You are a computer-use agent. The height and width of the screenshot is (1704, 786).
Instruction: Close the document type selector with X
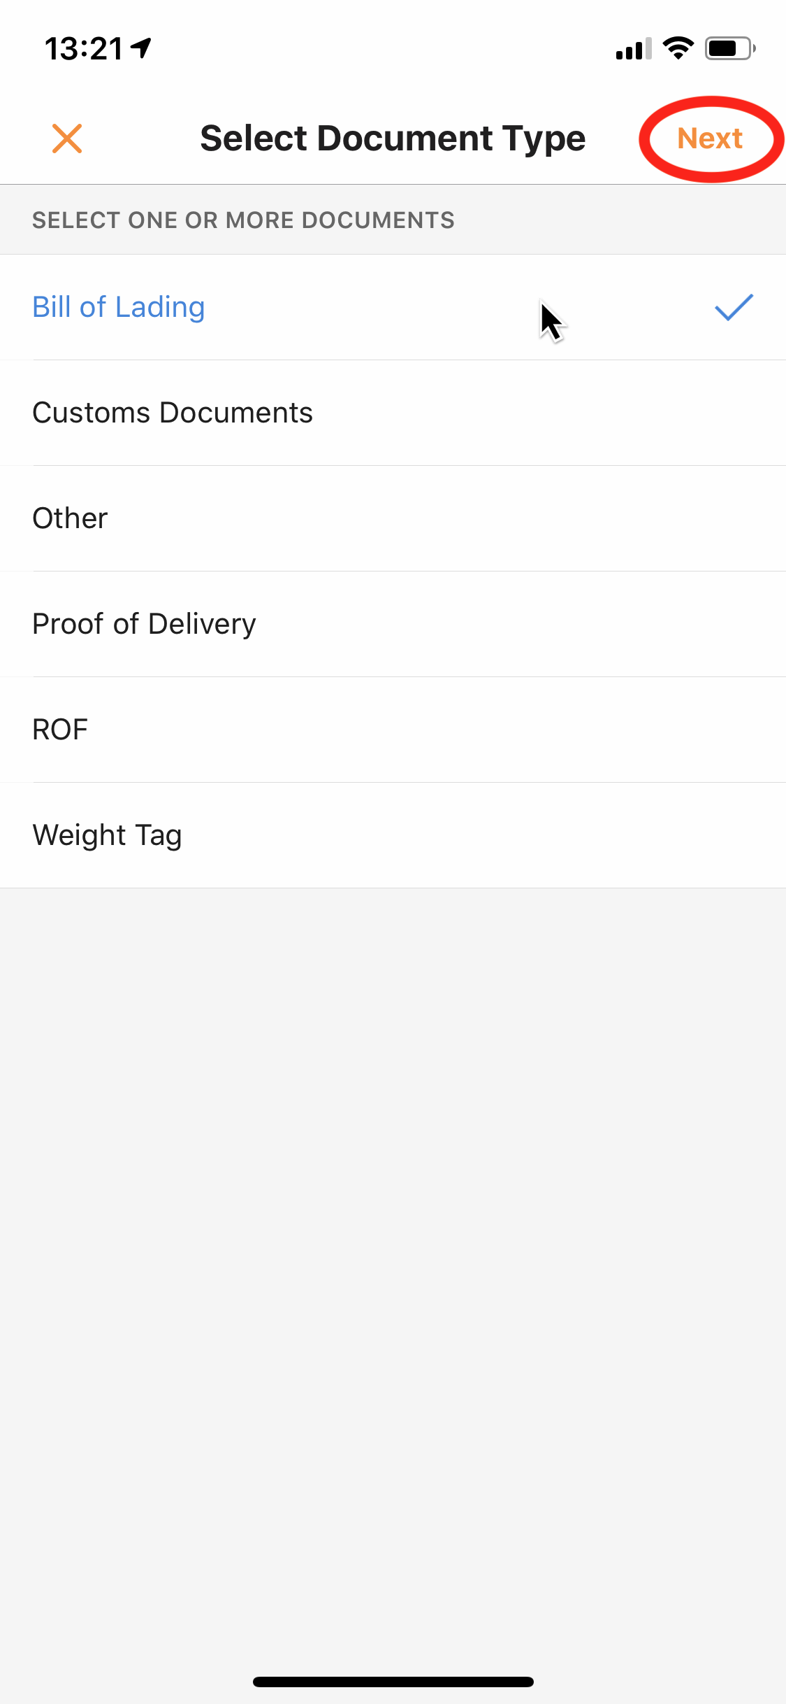click(67, 139)
